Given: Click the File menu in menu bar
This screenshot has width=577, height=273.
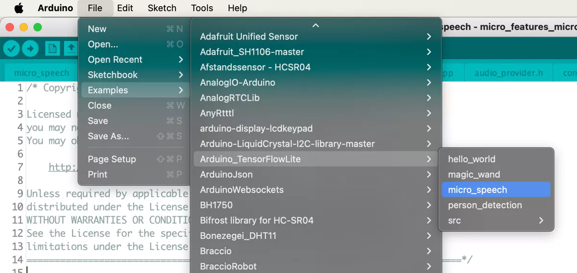Looking at the screenshot, I should tap(95, 8).
